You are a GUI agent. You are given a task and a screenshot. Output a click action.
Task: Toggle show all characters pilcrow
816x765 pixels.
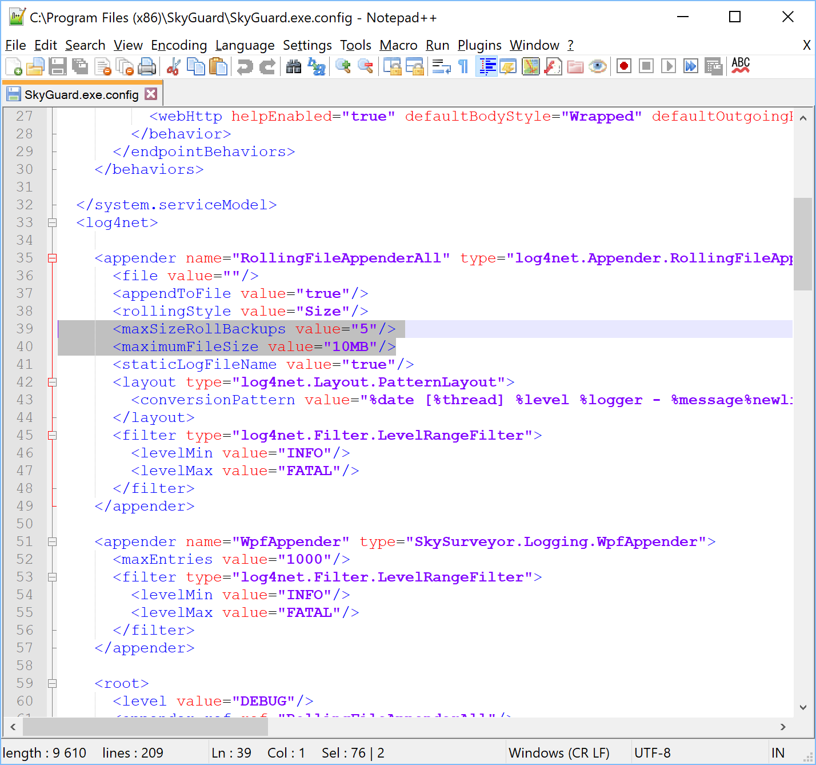(x=463, y=67)
